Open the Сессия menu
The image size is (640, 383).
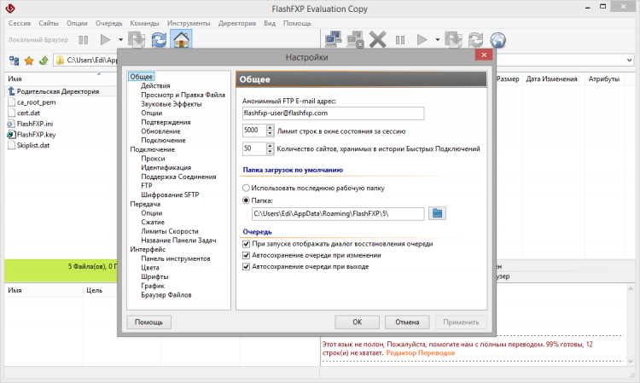pos(20,23)
